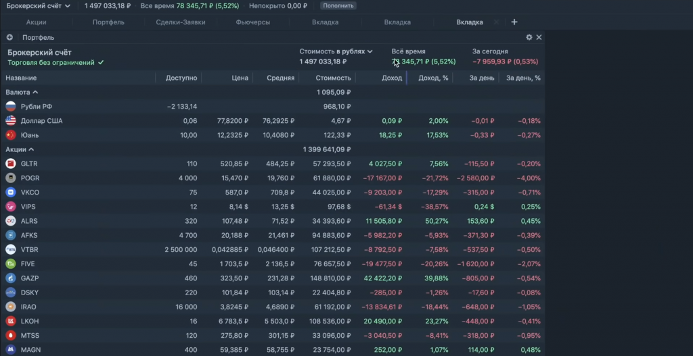Switch to the Портфель tab
This screenshot has height=356, width=693.
[x=108, y=22]
